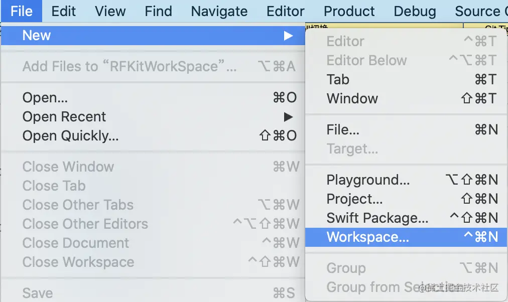Open the Editor menu in menu bar

pos(286,11)
